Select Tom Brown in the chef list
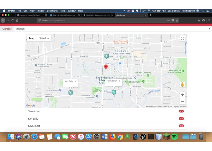This screenshot has height=151, width=212. click(106, 112)
